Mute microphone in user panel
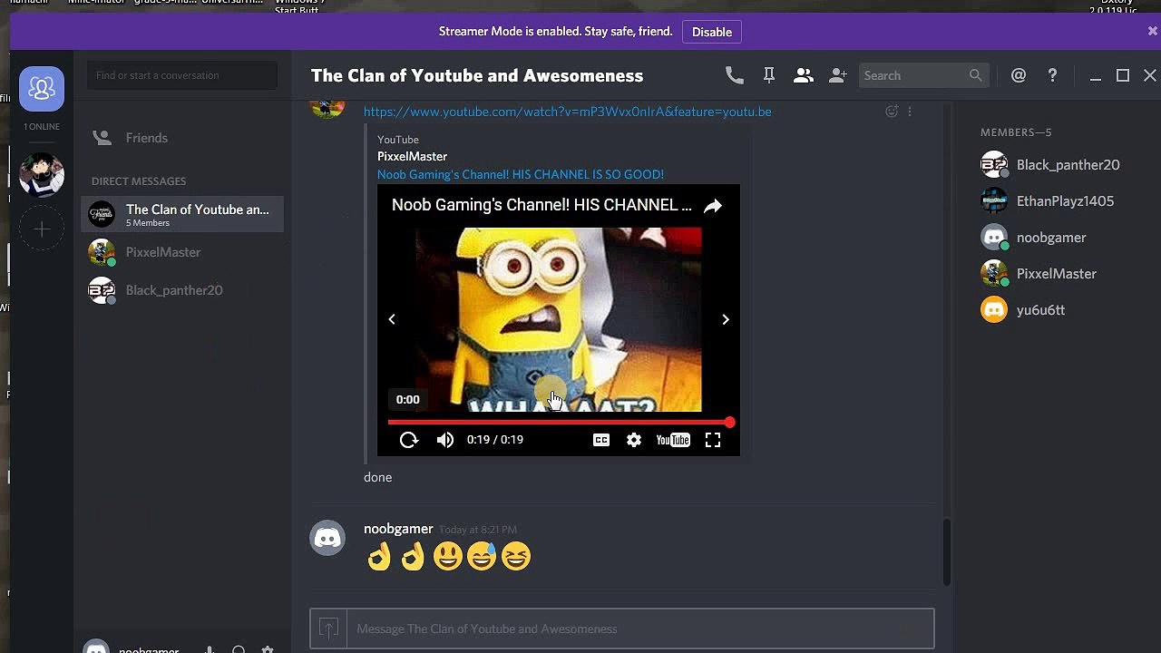 click(x=210, y=650)
